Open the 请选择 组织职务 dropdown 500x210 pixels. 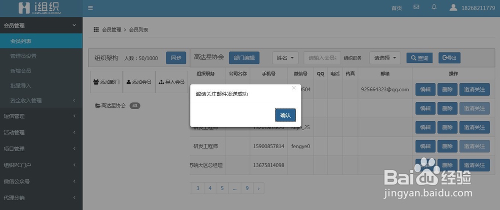385,58
